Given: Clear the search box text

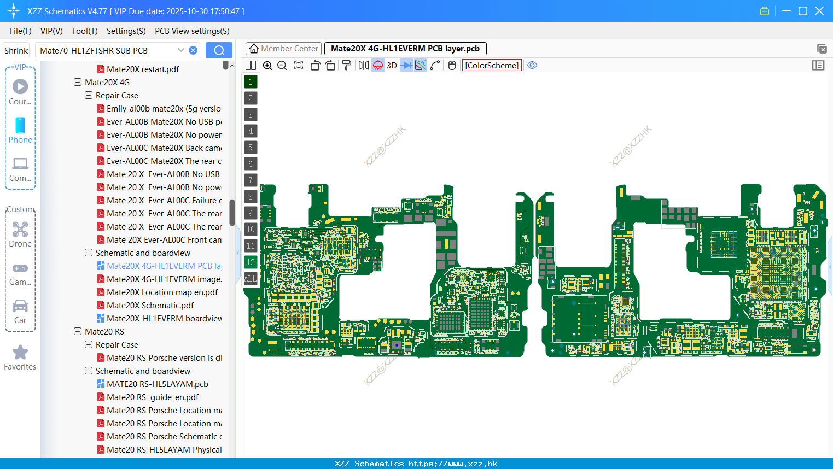Looking at the screenshot, I should coord(193,50).
